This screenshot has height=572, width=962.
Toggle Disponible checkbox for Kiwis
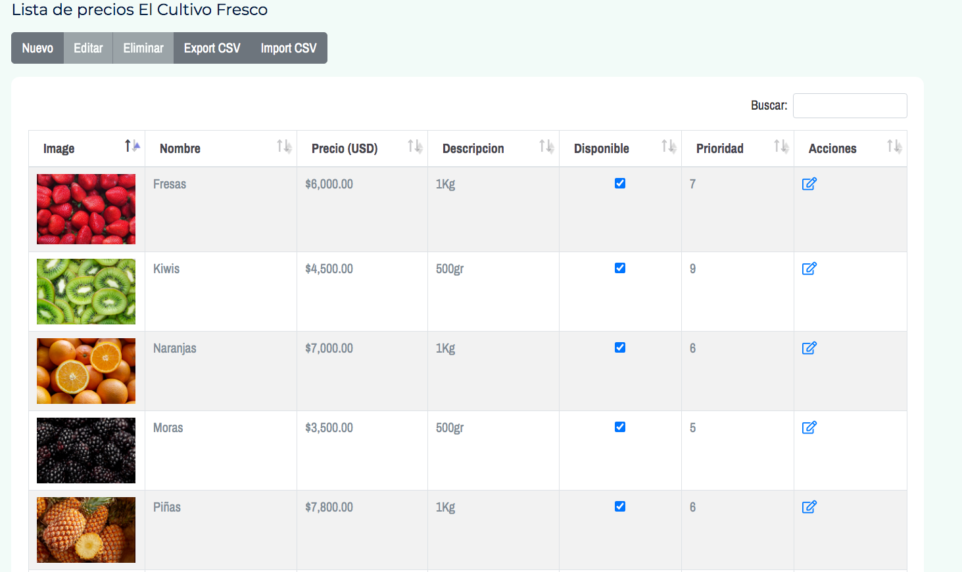coord(620,268)
